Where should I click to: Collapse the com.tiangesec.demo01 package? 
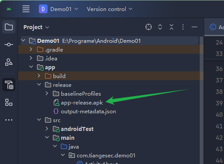point(63,155)
